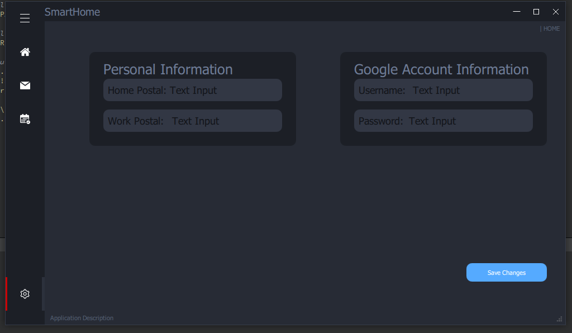This screenshot has height=333, width=572.
Task: Click the Google Account Information heading
Action: pyautogui.click(x=441, y=69)
